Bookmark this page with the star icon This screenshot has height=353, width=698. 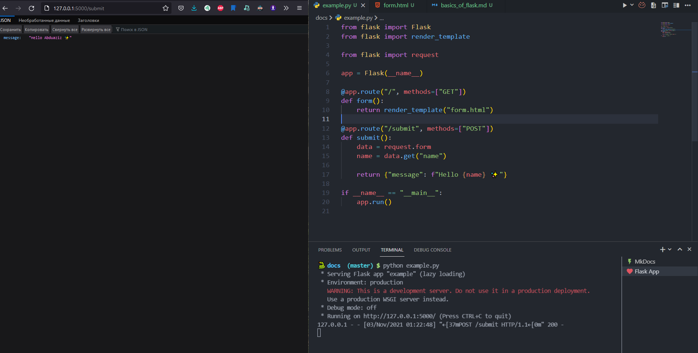coord(166,8)
